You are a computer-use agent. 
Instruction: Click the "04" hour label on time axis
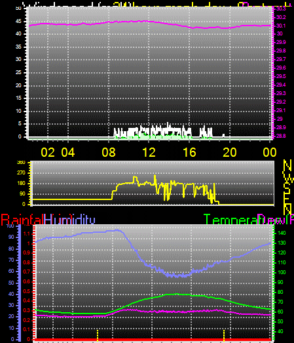click(x=68, y=152)
